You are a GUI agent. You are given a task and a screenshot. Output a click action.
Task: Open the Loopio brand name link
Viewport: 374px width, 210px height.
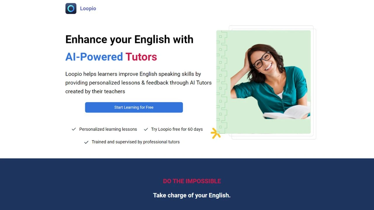click(x=88, y=8)
